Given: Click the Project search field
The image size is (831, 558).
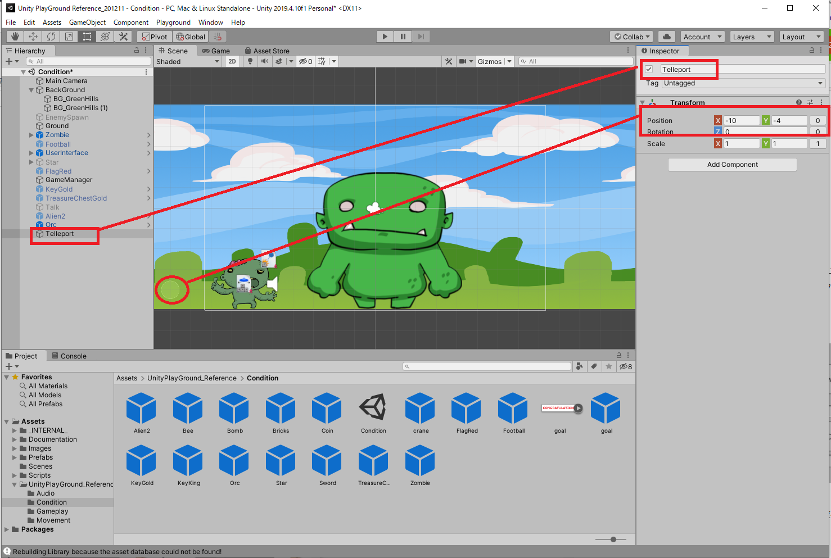Looking at the screenshot, I should tap(487, 366).
